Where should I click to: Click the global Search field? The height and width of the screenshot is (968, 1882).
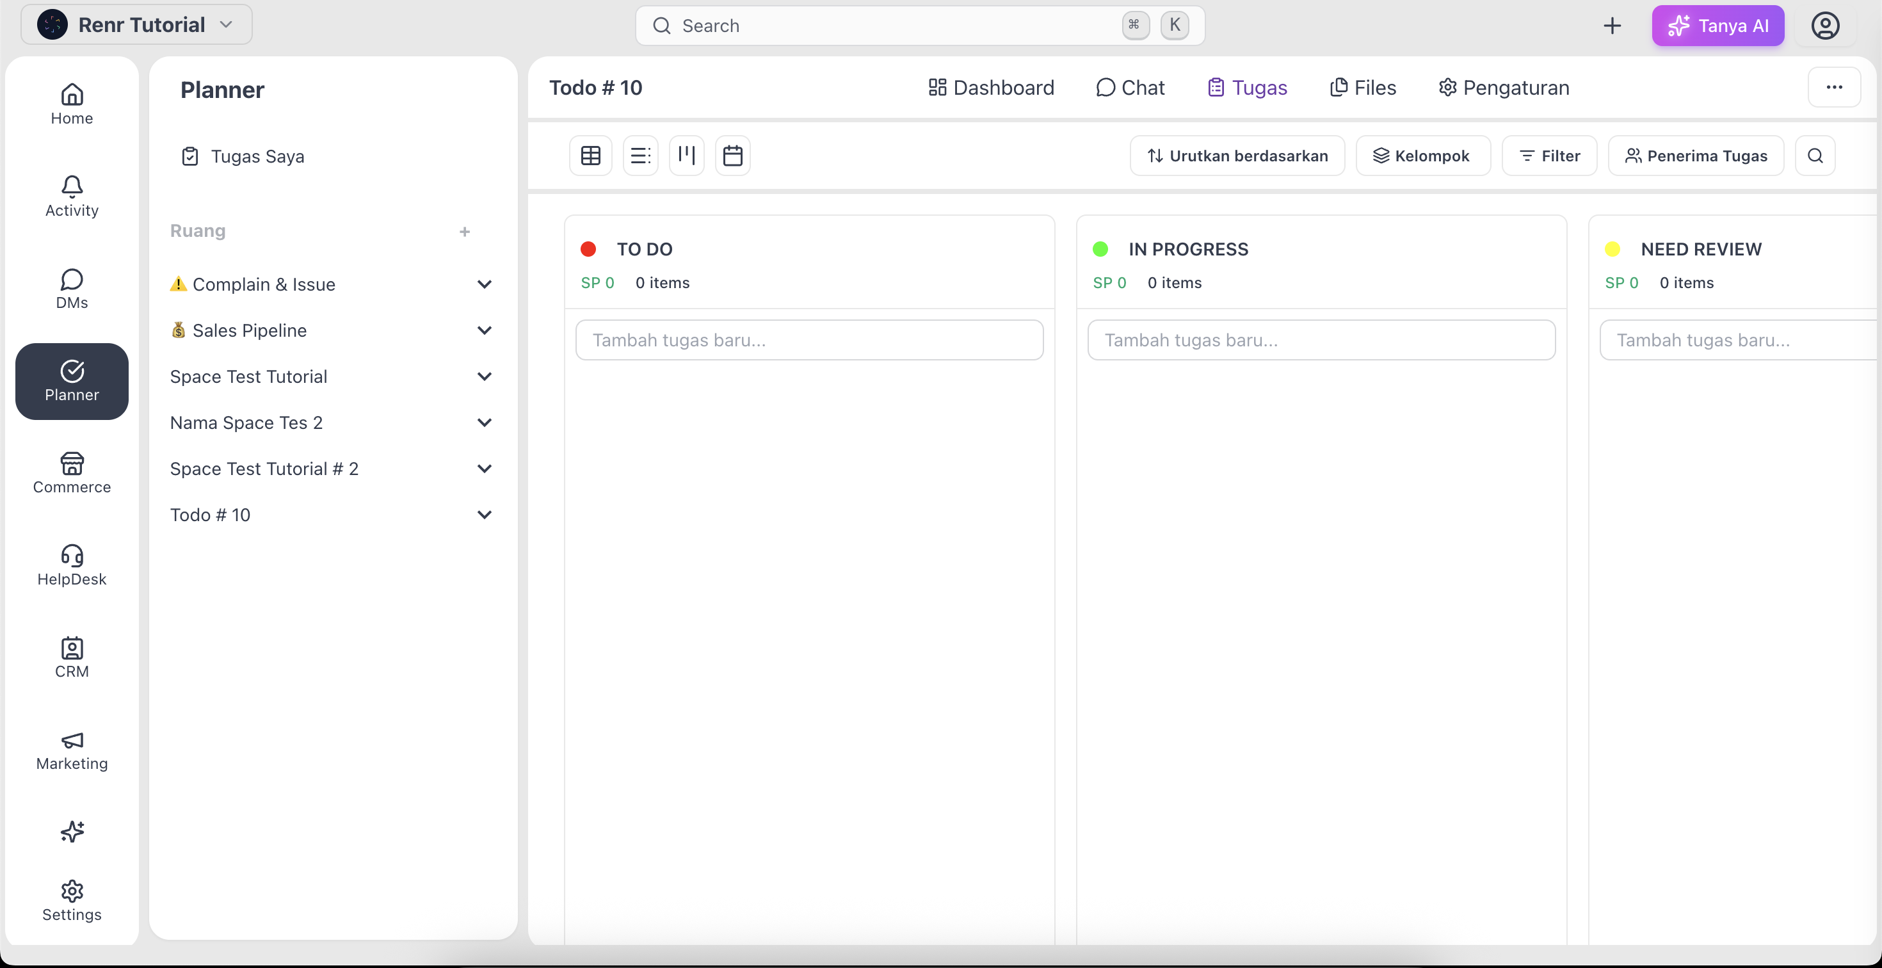(x=920, y=26)
